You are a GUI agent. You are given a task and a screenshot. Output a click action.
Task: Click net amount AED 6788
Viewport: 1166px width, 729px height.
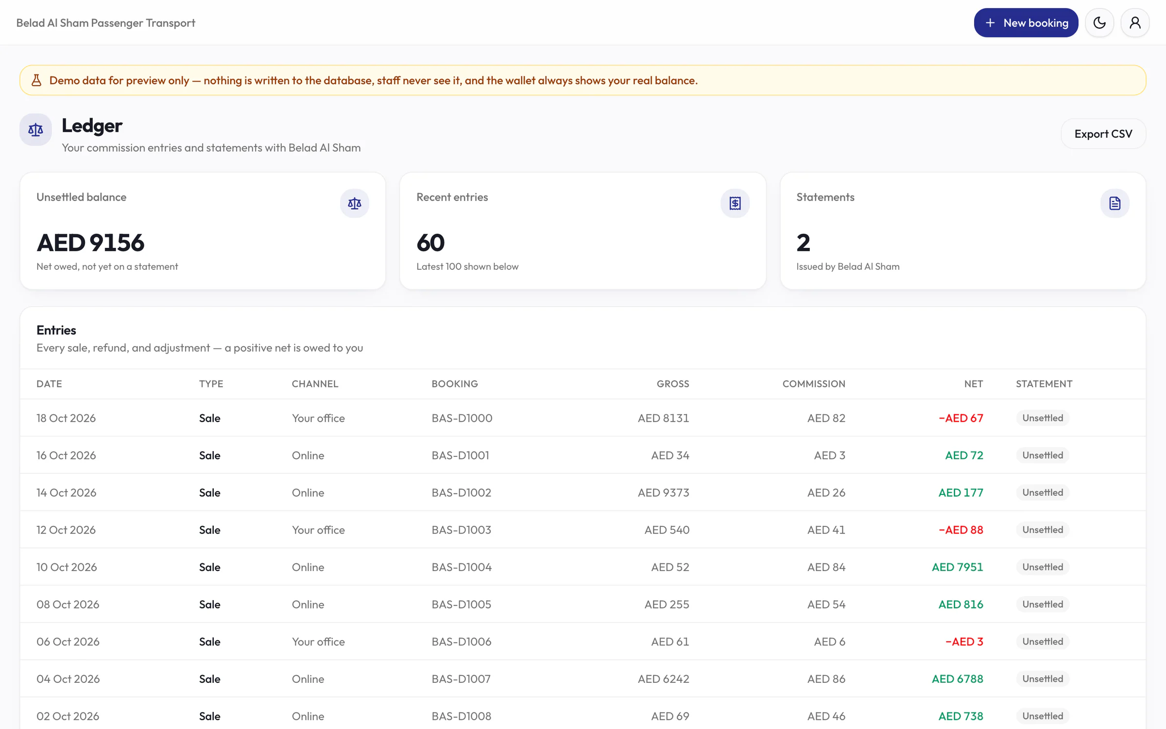point(957,679)
